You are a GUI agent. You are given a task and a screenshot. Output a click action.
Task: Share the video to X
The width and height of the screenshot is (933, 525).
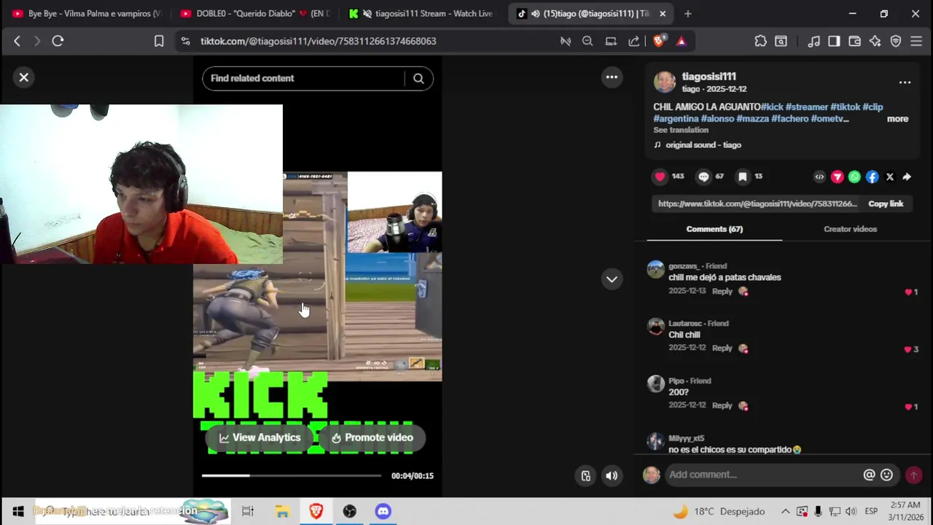[x=889, y=176]
